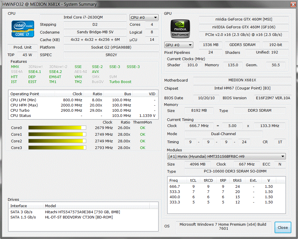298x239 pixels.
Task: Click the TDP value 45 W
Action: 27,55
